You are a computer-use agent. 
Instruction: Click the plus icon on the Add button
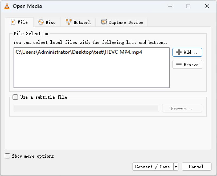[x=180, y=52]
